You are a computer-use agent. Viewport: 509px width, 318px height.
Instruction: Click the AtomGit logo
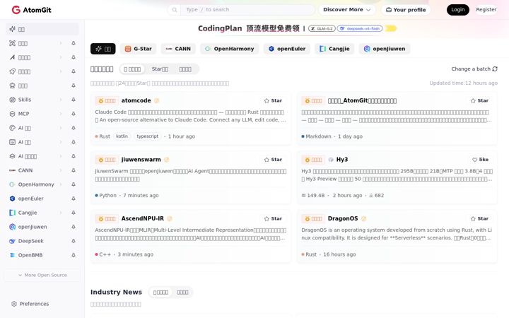pos(32,10)
